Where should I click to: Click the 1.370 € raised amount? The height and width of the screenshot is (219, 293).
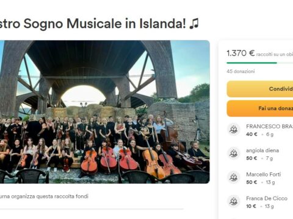click(x=241, y=54)
